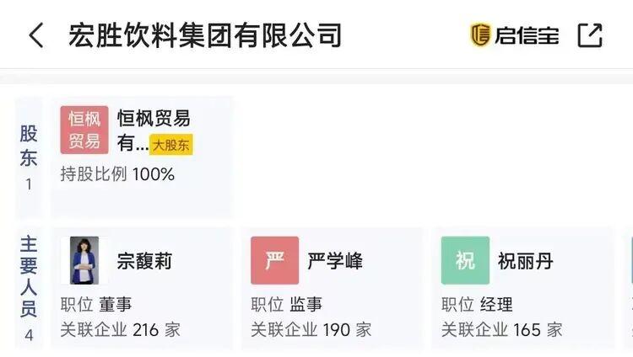View 宗馥莉's 216 关联企业

pyautogui.click(x=120, y=329)
